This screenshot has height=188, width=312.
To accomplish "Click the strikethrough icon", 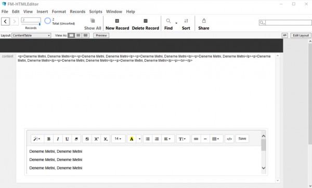I will 87,139.
